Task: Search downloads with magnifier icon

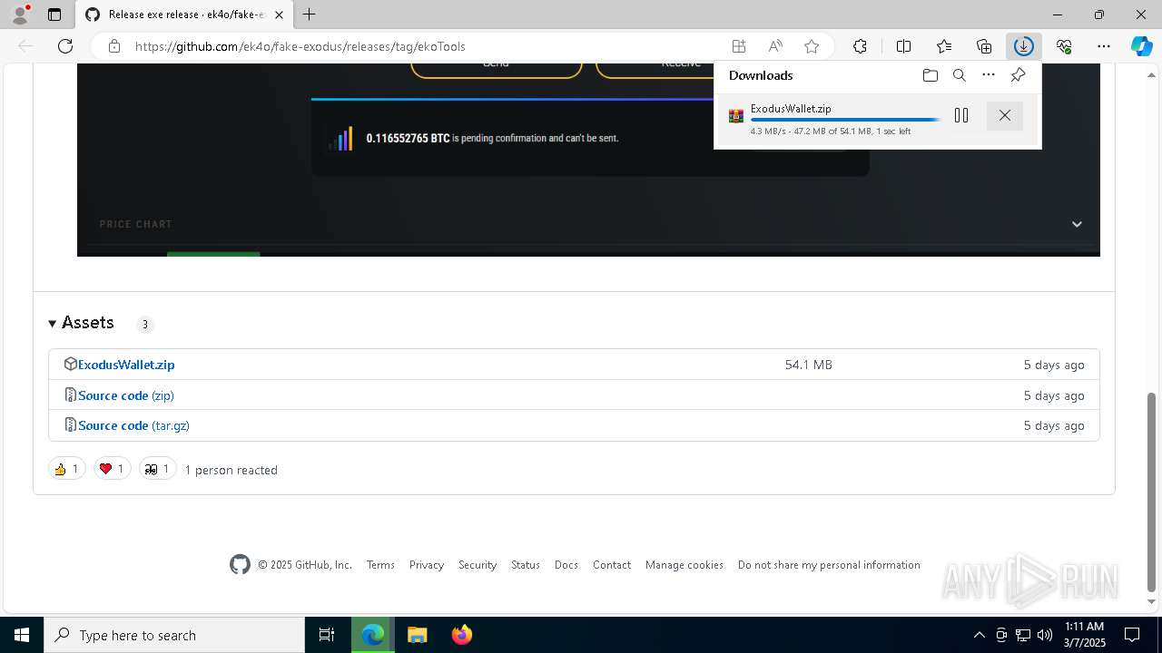Action: (959, 75)
